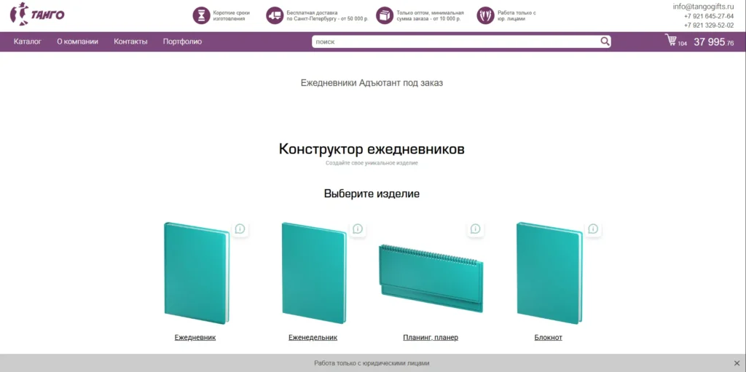Go to Контакты page

pos(130,41)
